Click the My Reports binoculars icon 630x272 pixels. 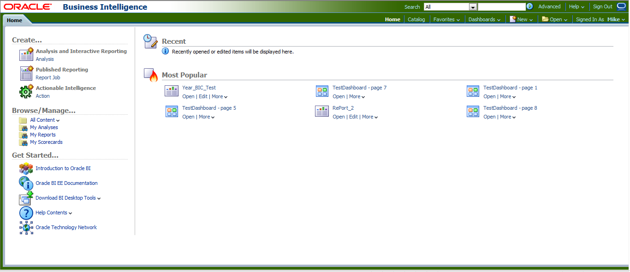[23, 135]
